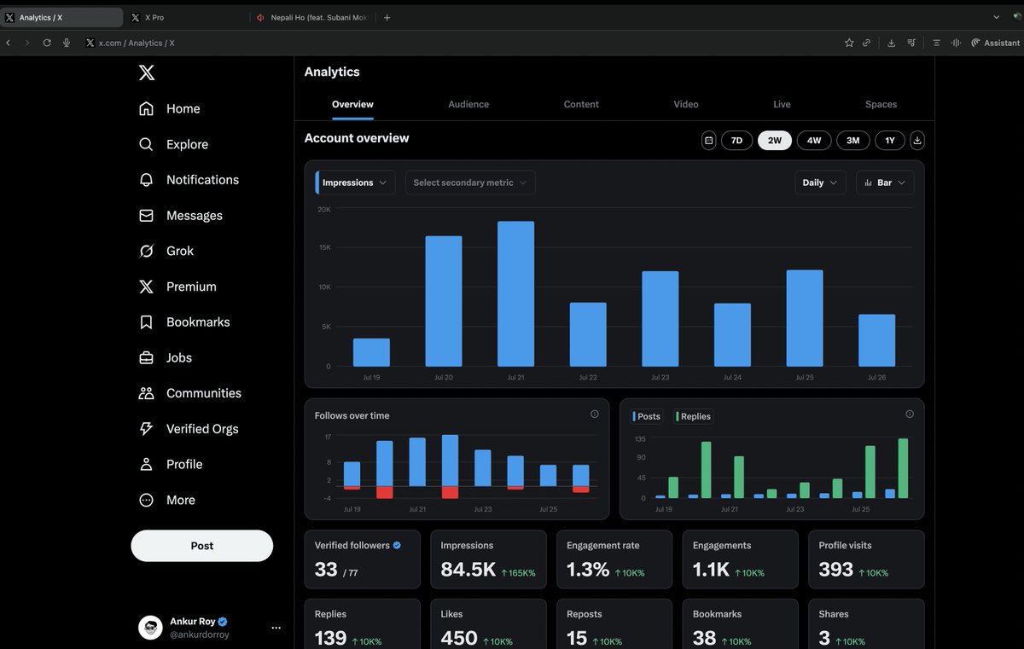Image resolution: width=1024 pixels, height=649 pixels.
Task: Select the 3M time range
Action: (853, 141)
